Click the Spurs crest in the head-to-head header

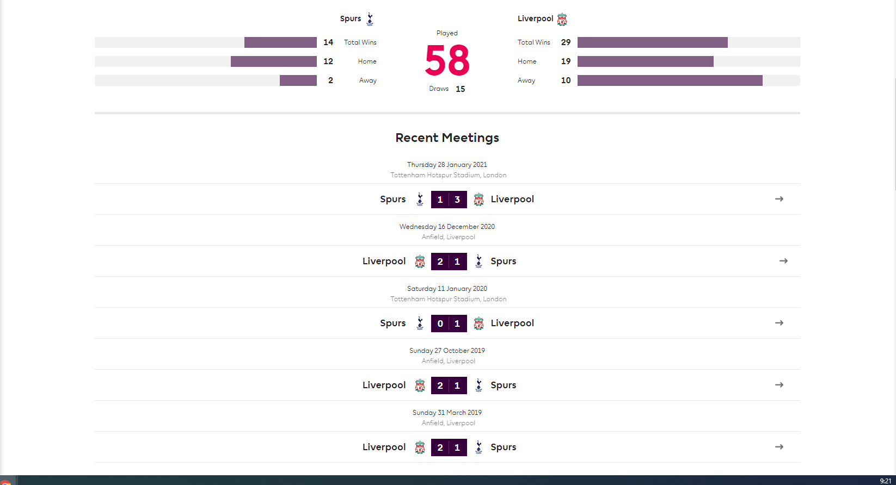pyautogui.click(x=370, y=19)
